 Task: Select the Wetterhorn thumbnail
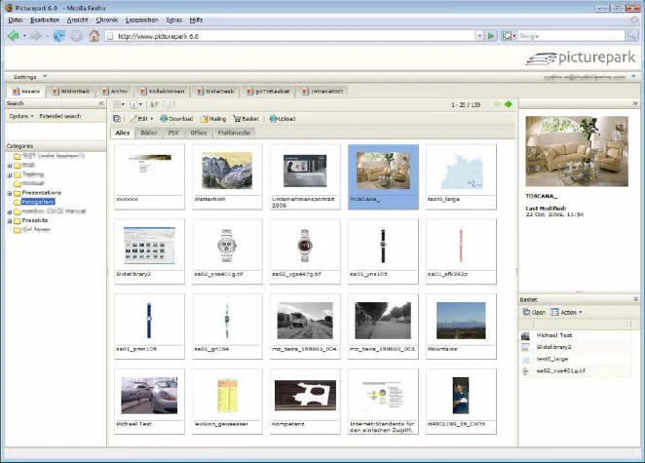pyautogui.click(x=227, y=169)
